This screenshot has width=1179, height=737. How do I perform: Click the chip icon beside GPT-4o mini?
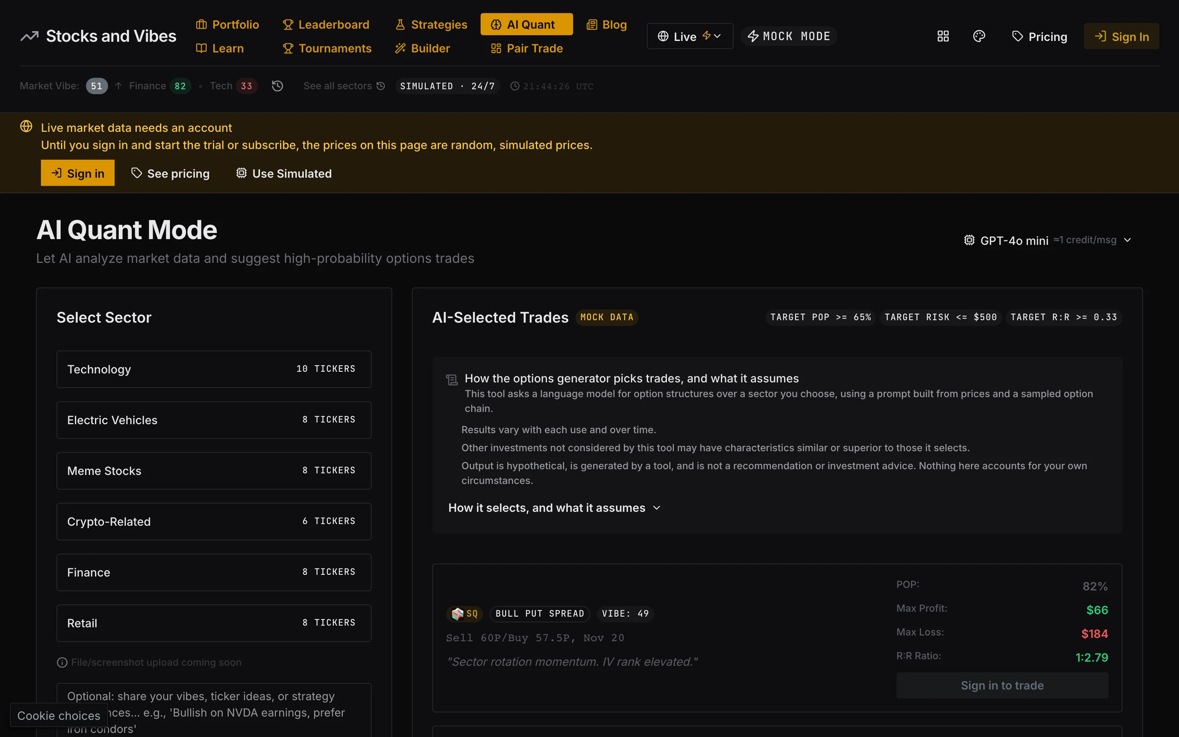tap(969, 240)
